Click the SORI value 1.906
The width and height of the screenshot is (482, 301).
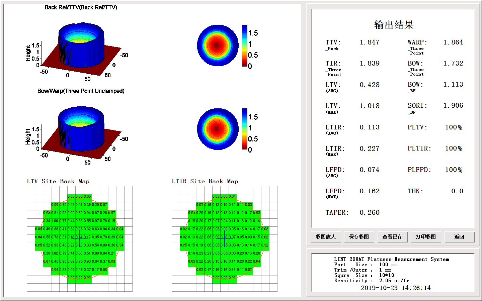click(x=453, y=106)
